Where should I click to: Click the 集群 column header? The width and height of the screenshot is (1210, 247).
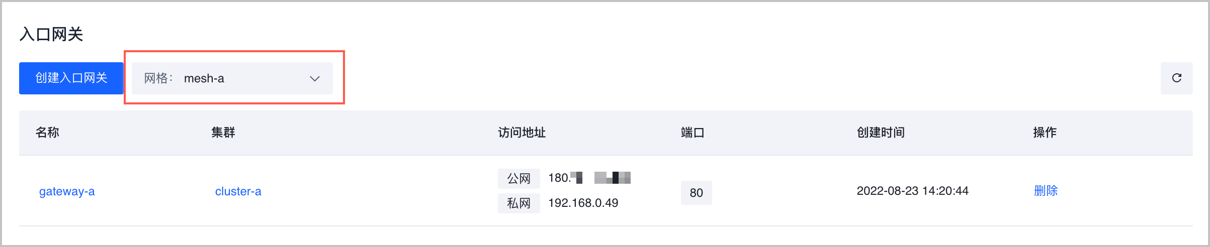pyautogui.click(x=223, y=133)
